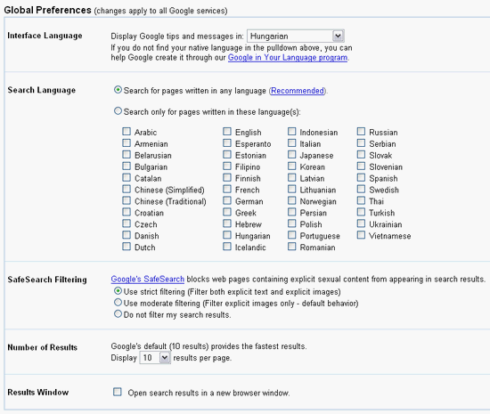Click the Results Window section label
The height and width of the screenshot is (414, 490).
tap(38, 393)
